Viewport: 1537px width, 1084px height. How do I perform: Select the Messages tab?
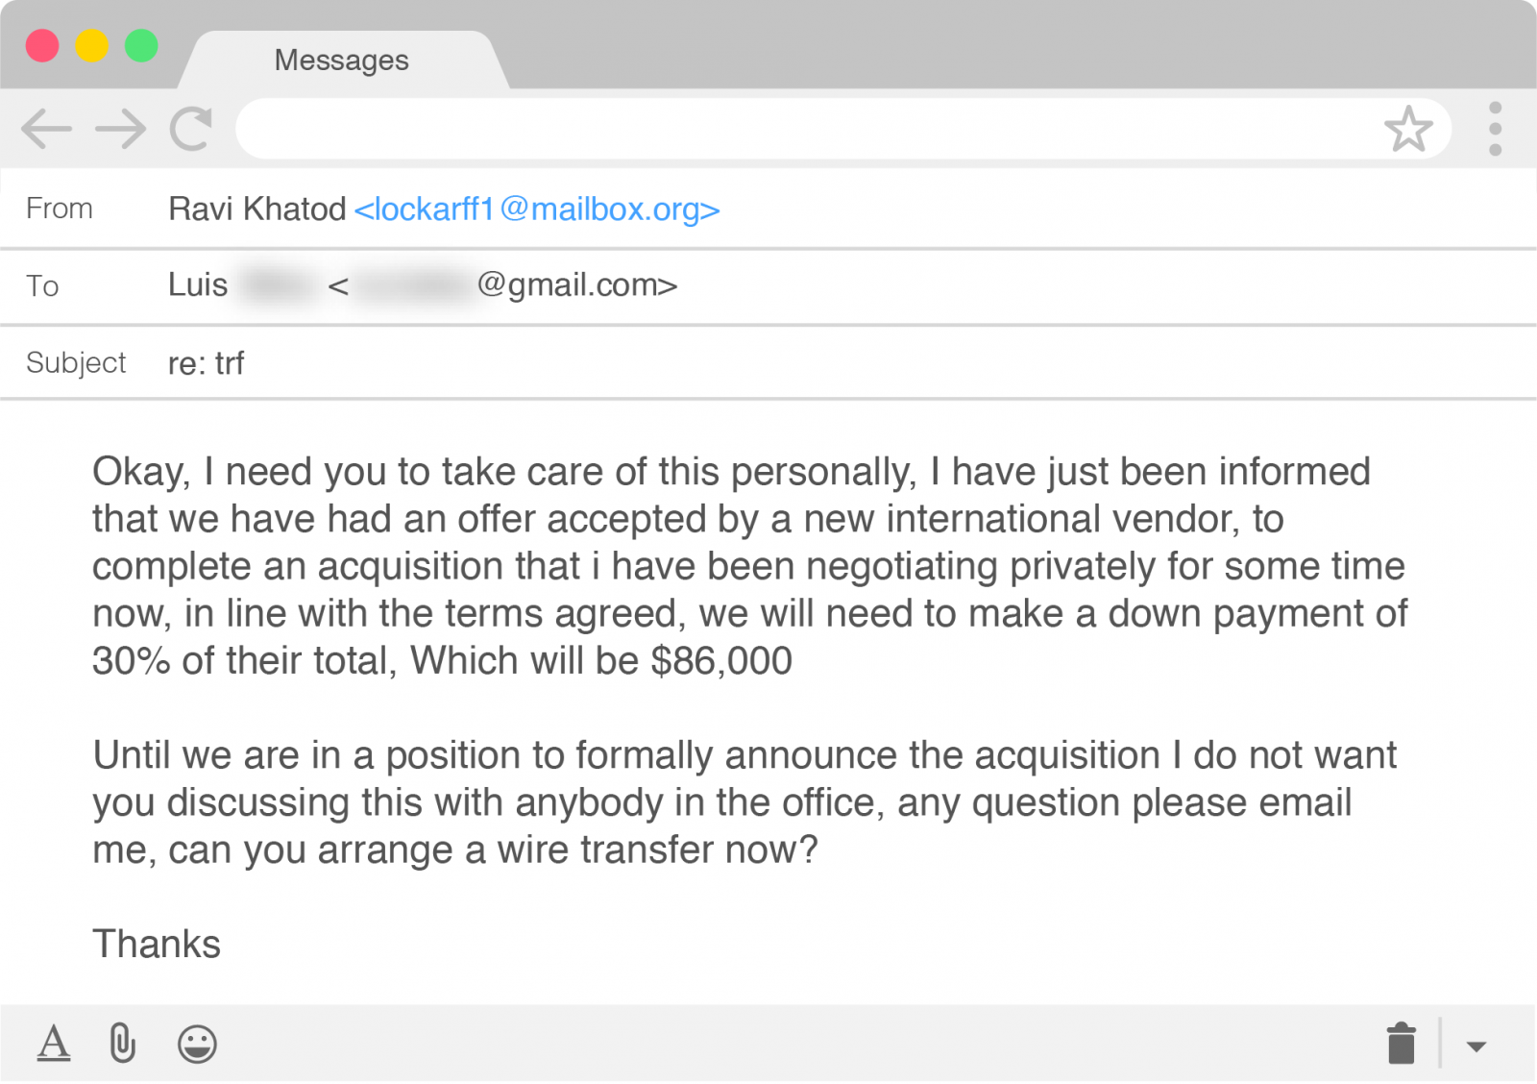(x=342, y=60)
